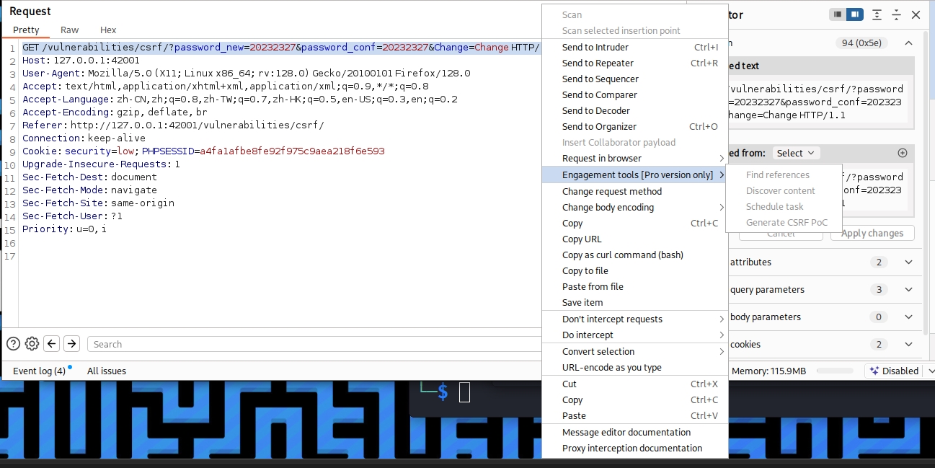This screenshot has height=468, width=935.
Task: Open Don't intercept requests submenu
Action: 634,319
